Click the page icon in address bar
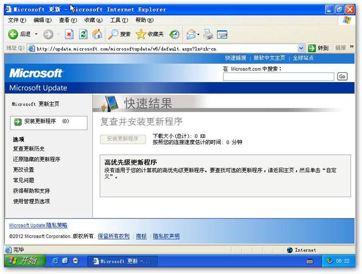This screenshot has width=362, height=274. pyautogui.click(x=32, y=48)
